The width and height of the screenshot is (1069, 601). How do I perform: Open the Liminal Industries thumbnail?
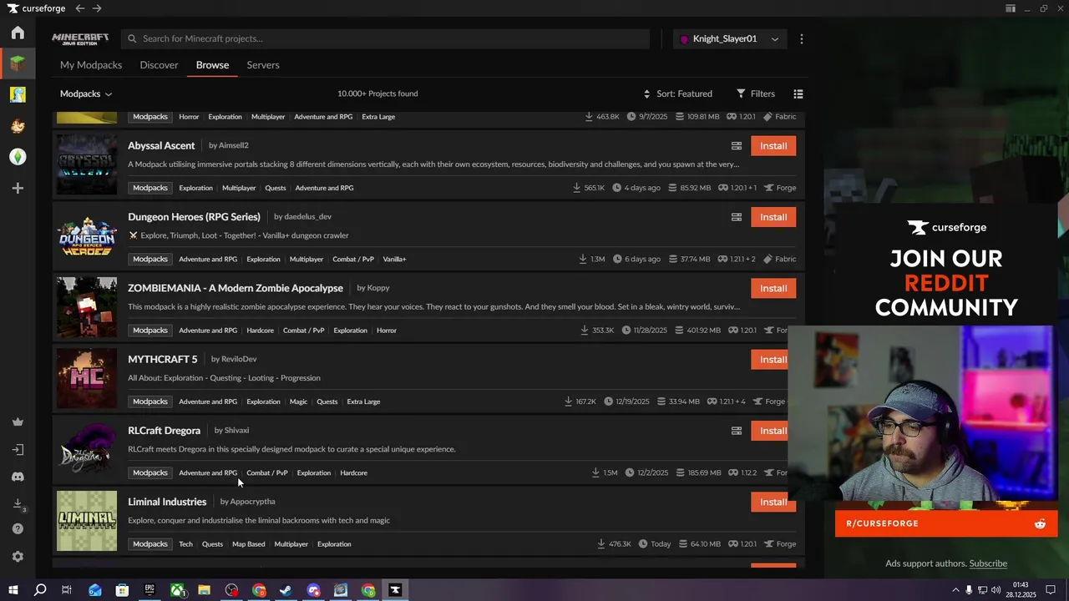click(x=87, y=521)
